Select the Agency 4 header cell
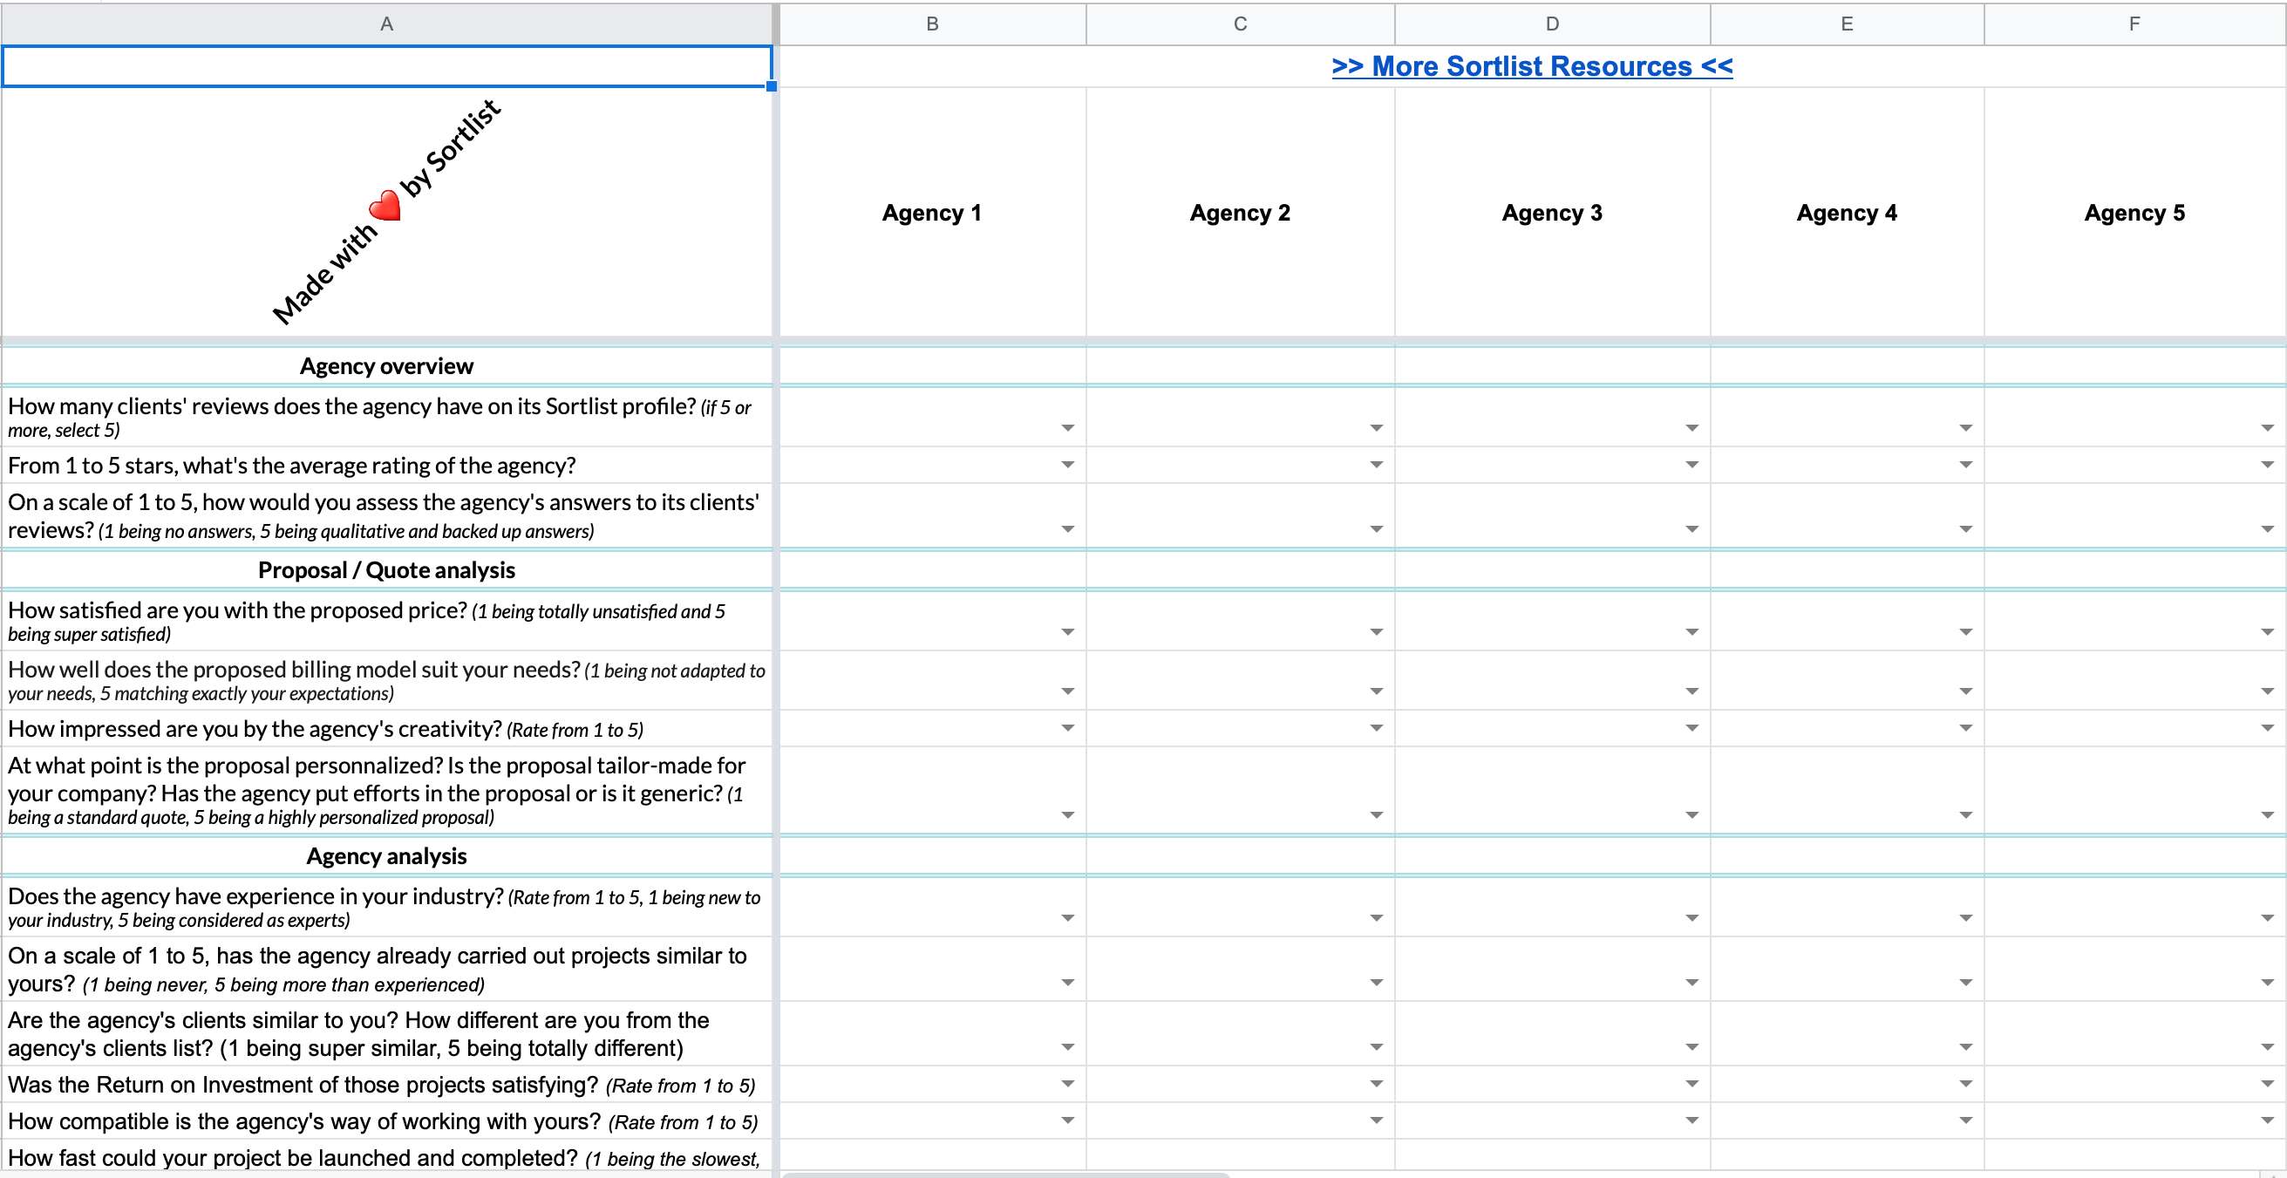The image size is (2287, 1178). pyautogui.click(x=1847, y=212)
